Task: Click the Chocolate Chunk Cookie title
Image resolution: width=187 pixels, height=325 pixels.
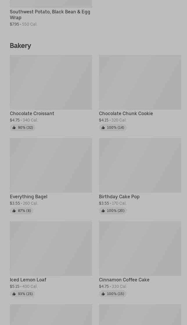Action: tap(126, 113)
